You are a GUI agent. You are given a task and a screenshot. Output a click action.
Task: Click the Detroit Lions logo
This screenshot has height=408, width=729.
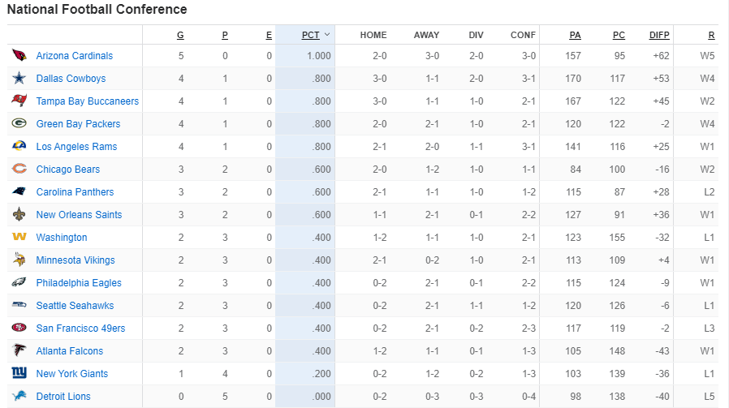pos(19,397)
